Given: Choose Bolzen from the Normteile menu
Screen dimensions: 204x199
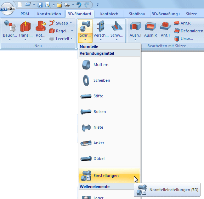Looking at the screenshot, I should pyautogui.click(x=109, y=112).
